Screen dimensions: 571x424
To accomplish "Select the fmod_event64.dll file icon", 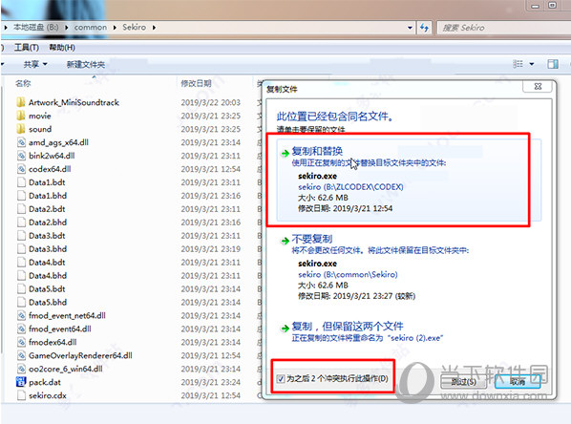I will point(22,329).
